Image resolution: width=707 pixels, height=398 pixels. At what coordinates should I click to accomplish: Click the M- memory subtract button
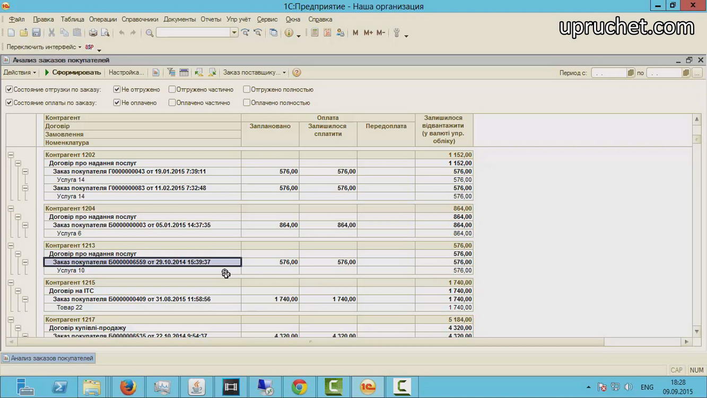click(x=381, y=33)
